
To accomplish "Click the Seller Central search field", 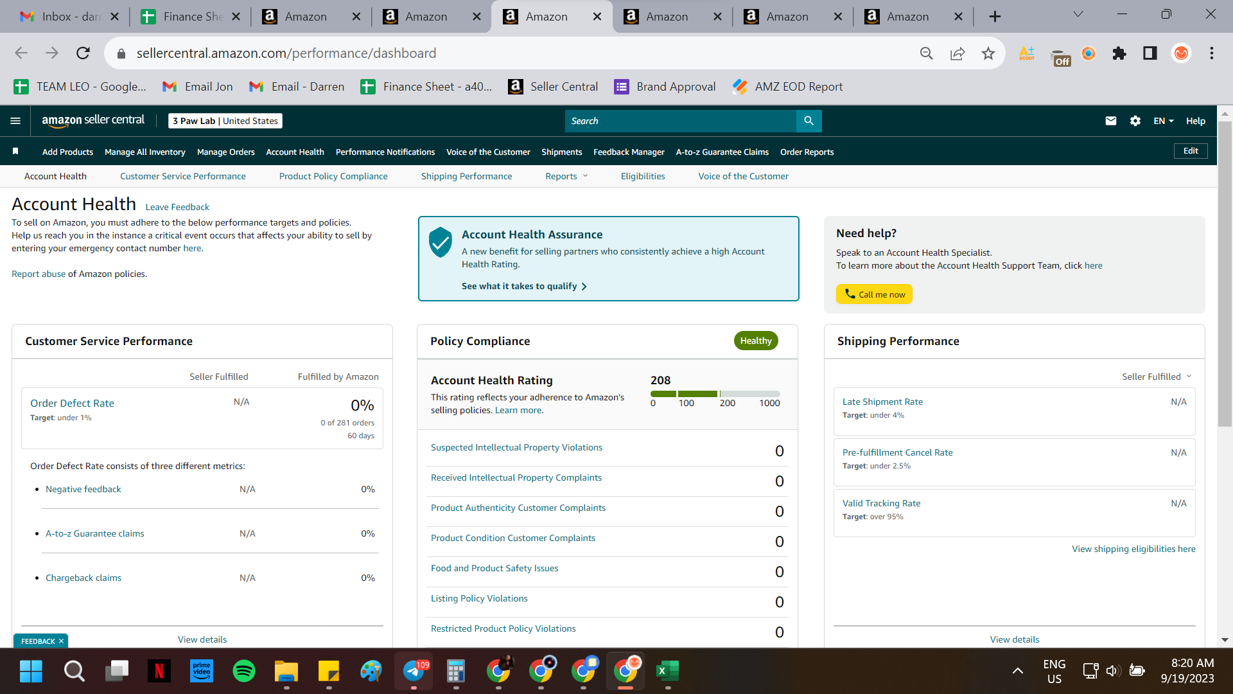I will click(680, 121).
